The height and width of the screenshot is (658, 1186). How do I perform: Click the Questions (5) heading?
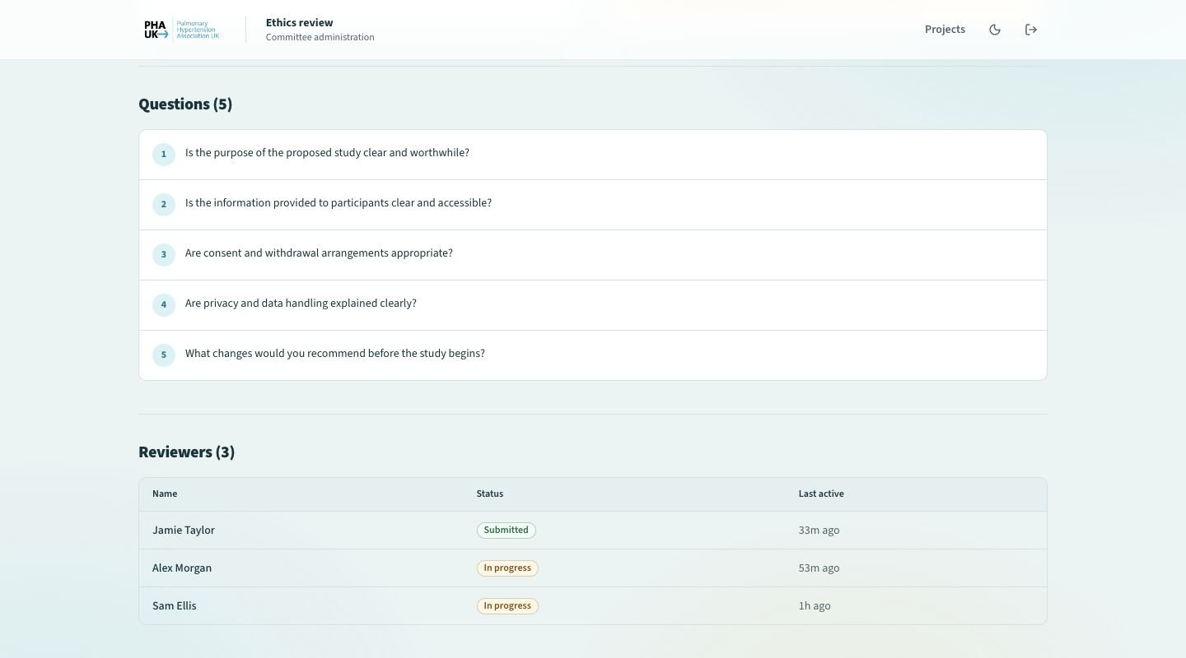[x=185, y=104]
